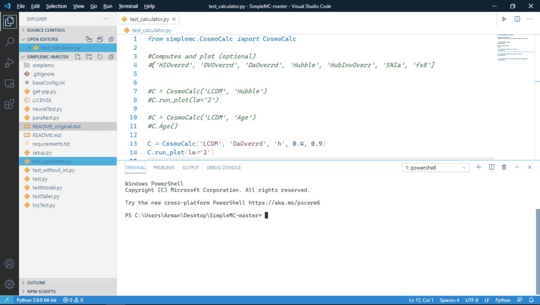Expand the Source Control section
The image size is (540, 305).
coord(68,30)
